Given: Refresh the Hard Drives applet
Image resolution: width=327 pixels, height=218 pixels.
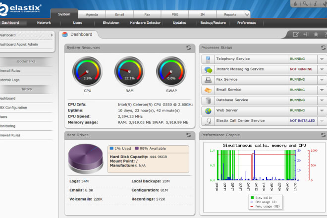Looking at the screenshot, I should [x=189, y=135].
